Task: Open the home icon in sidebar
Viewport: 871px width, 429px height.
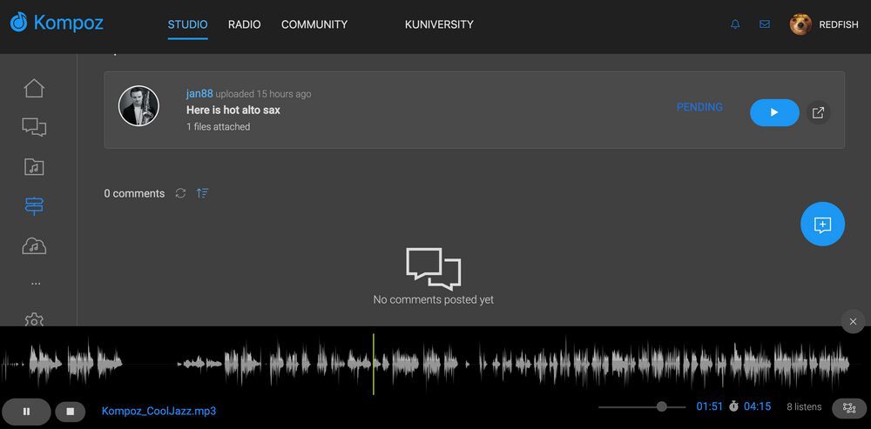Action: pos(34,88)
